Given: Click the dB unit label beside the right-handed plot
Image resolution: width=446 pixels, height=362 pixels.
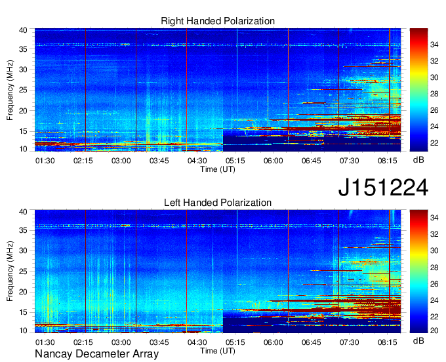Looking at the screenshot, I should click(x=418, y=160).
